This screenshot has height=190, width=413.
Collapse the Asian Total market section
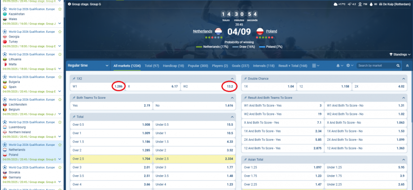click(x=404, y=160)
